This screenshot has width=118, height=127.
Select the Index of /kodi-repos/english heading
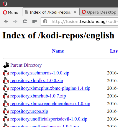click(x=58, y=35)
